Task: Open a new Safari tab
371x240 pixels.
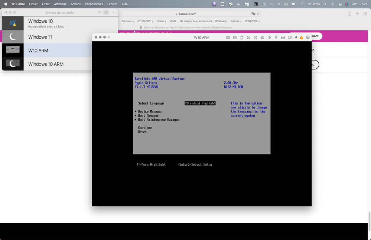Action: pos(357,14)
